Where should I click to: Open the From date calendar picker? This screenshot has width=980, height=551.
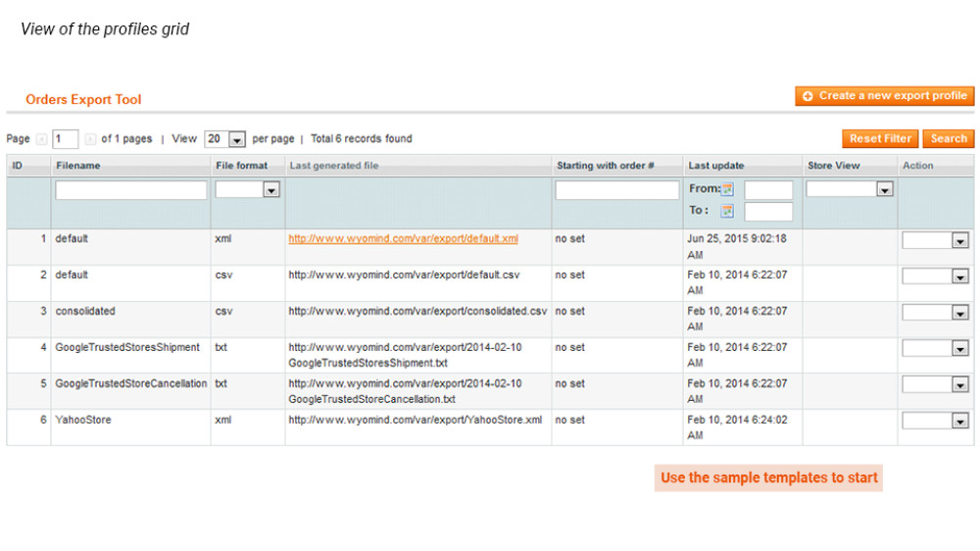(727, 189)
